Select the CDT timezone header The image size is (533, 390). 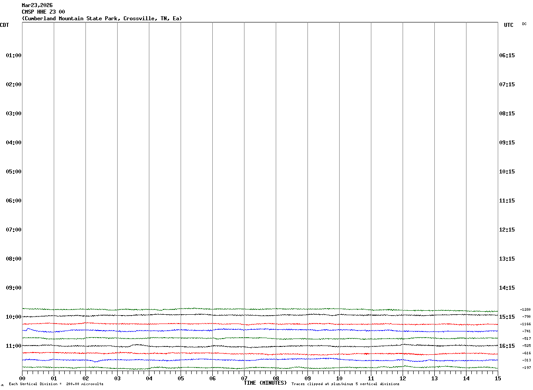pyautogui.click(x=4, y=25)
